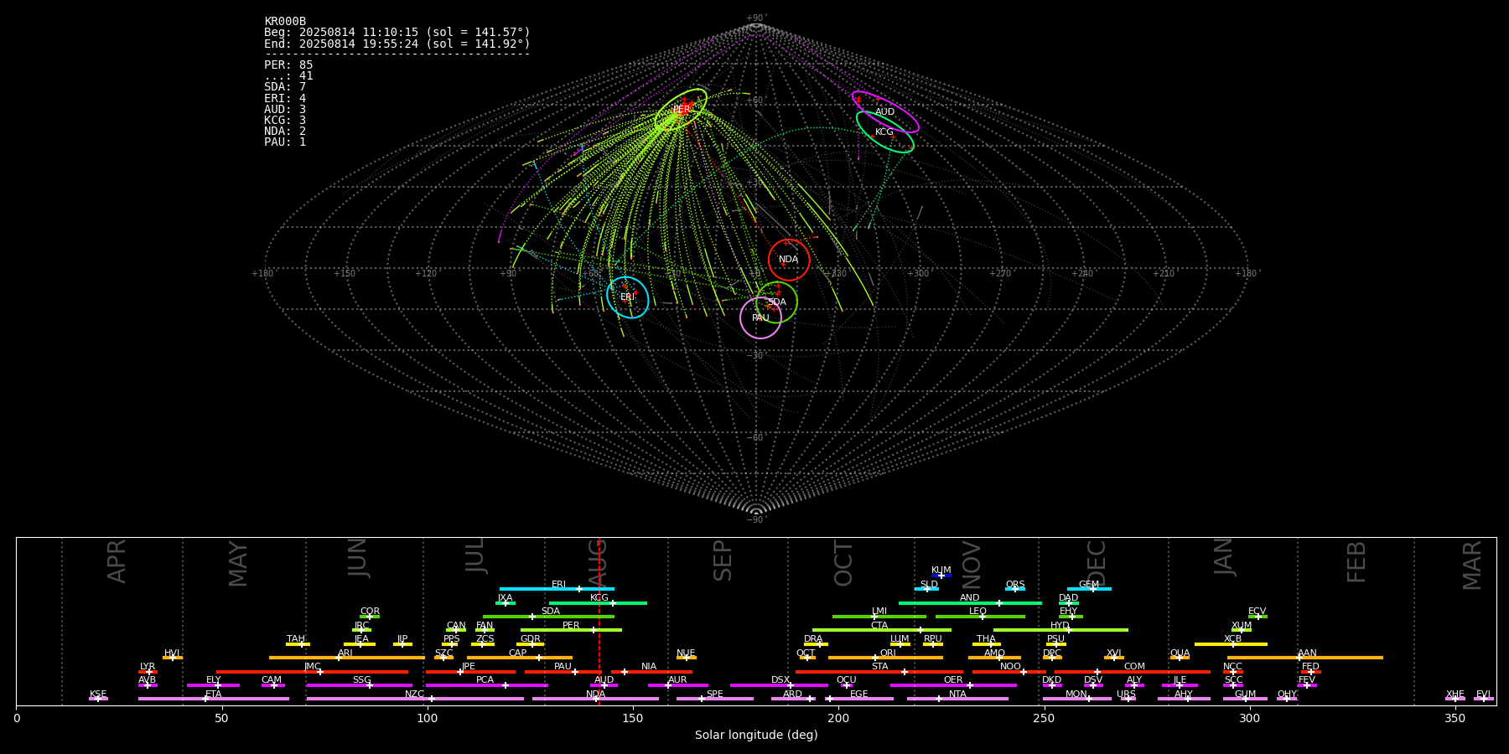This screenshot has width=1509, height=754.
Task: Click the pink XHE shower bar
Action: pos(1455,699)
